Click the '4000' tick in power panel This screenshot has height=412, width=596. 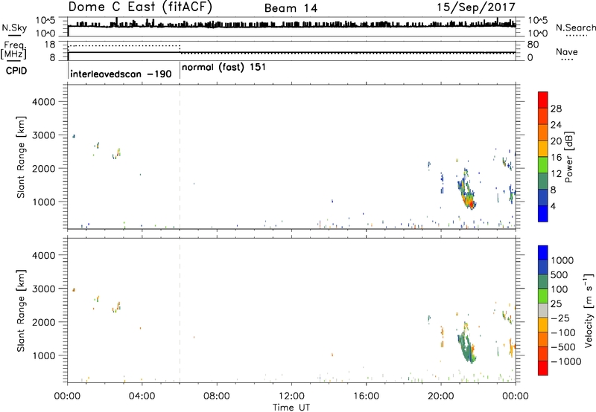click(44, 102)
